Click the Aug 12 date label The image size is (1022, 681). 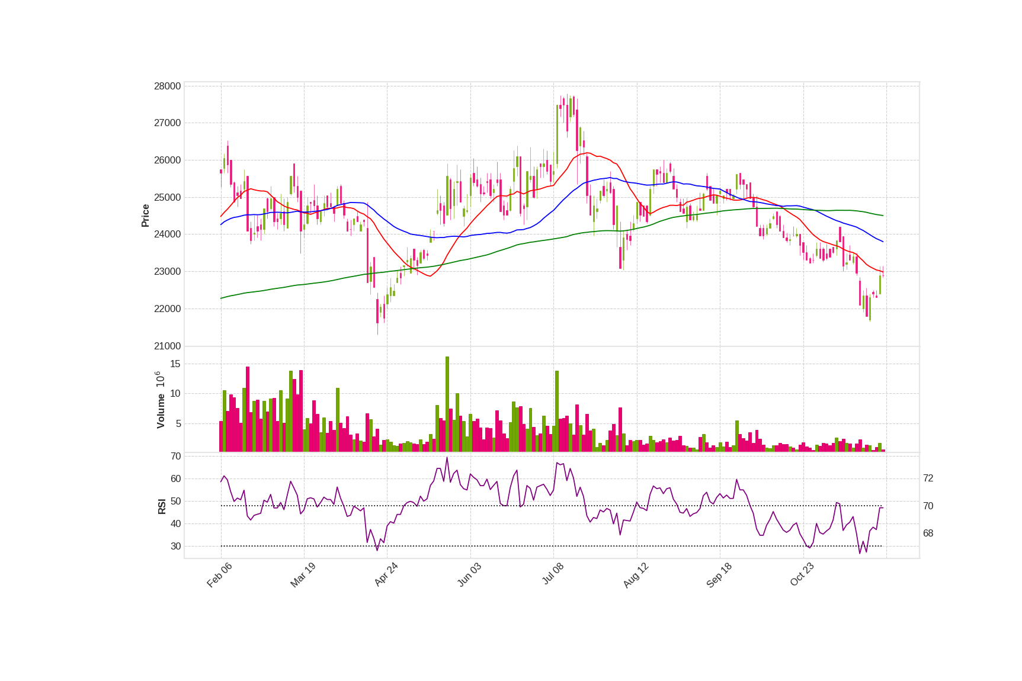pos(636,574)
